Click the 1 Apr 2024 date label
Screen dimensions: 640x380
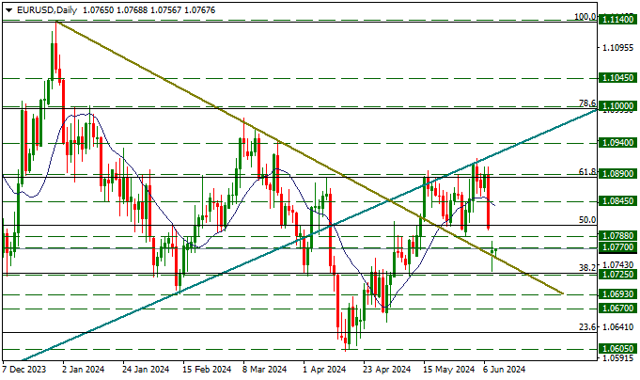point(325,370)
